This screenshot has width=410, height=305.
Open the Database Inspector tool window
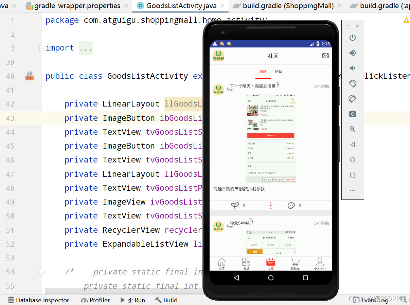pyautogui.click(x=38, y=300)
